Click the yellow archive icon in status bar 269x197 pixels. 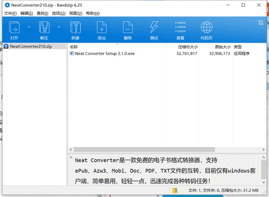coord(175,191)
